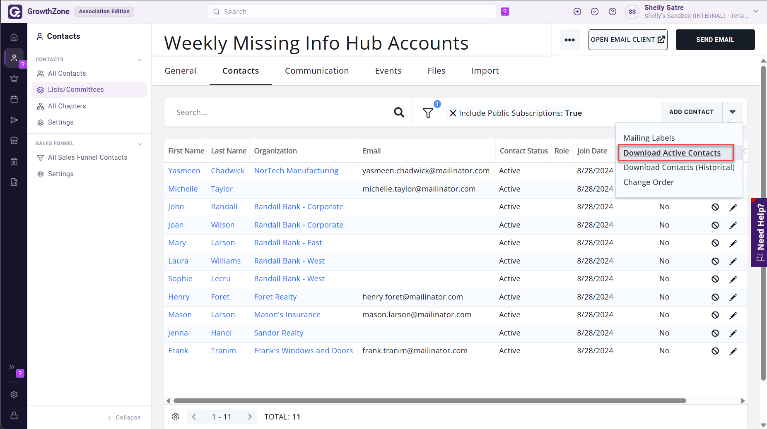Viewport: 767px width, 429px height.
Task: Choose Change Order from the menu
Action: 648,182
